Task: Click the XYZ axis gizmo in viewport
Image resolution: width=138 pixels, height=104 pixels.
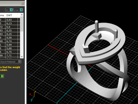Action: click(x=33, y=96)
